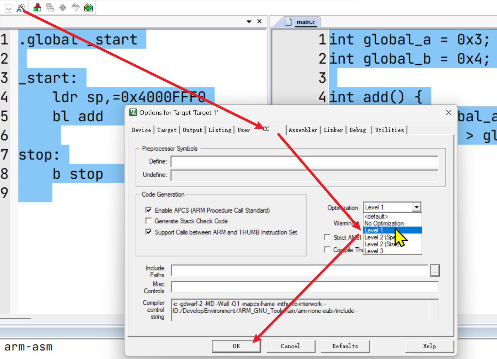
Task: Open Options for Target wand icon
Action: [21, 7]
